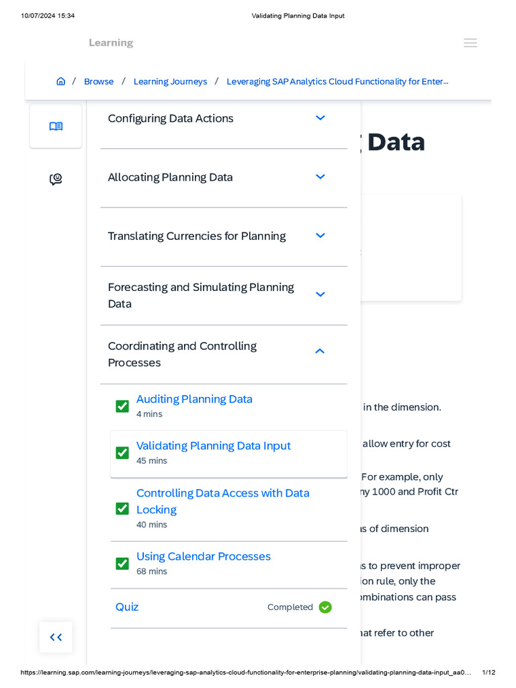516x688 pixels.
Task: Open the Quiz item
Action: click(x=127, y=607)
